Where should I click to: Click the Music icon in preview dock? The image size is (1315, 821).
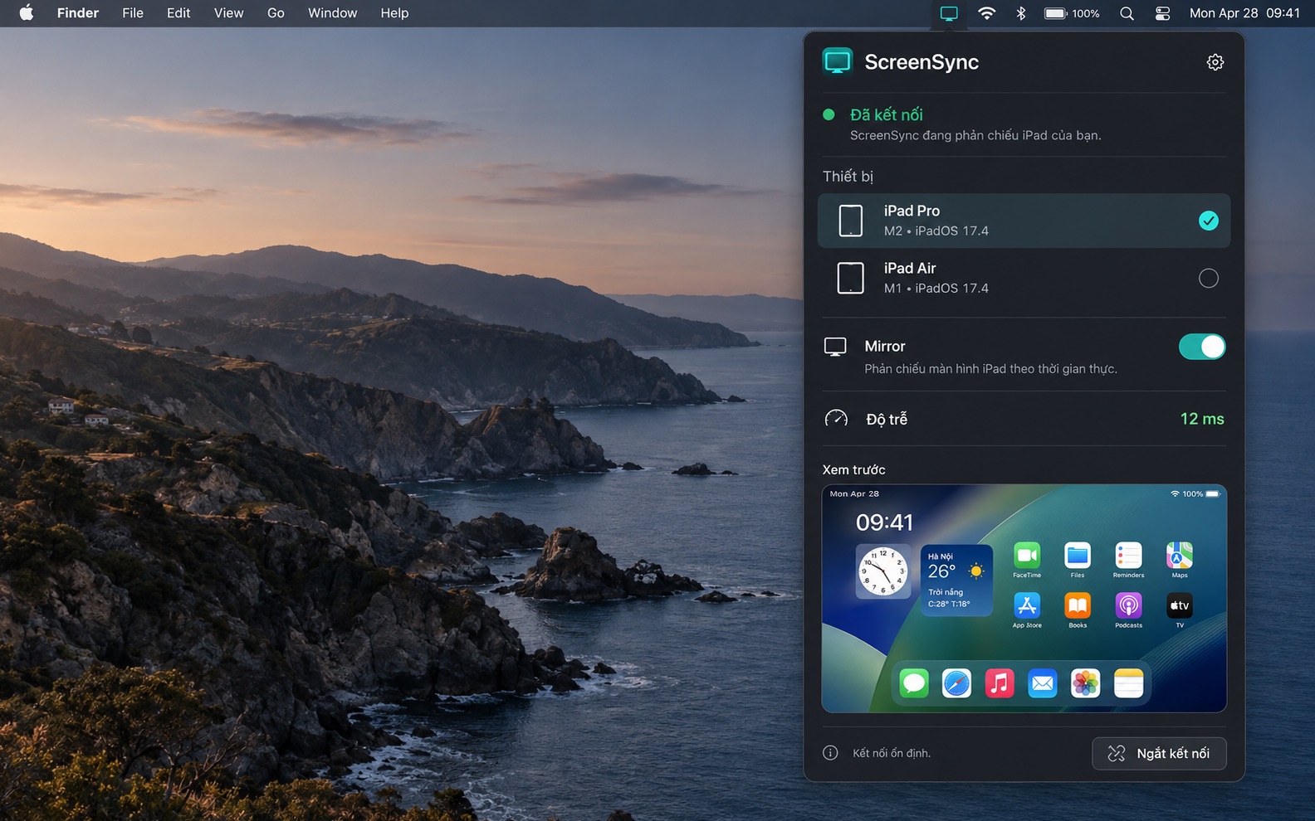point(1000,683)
